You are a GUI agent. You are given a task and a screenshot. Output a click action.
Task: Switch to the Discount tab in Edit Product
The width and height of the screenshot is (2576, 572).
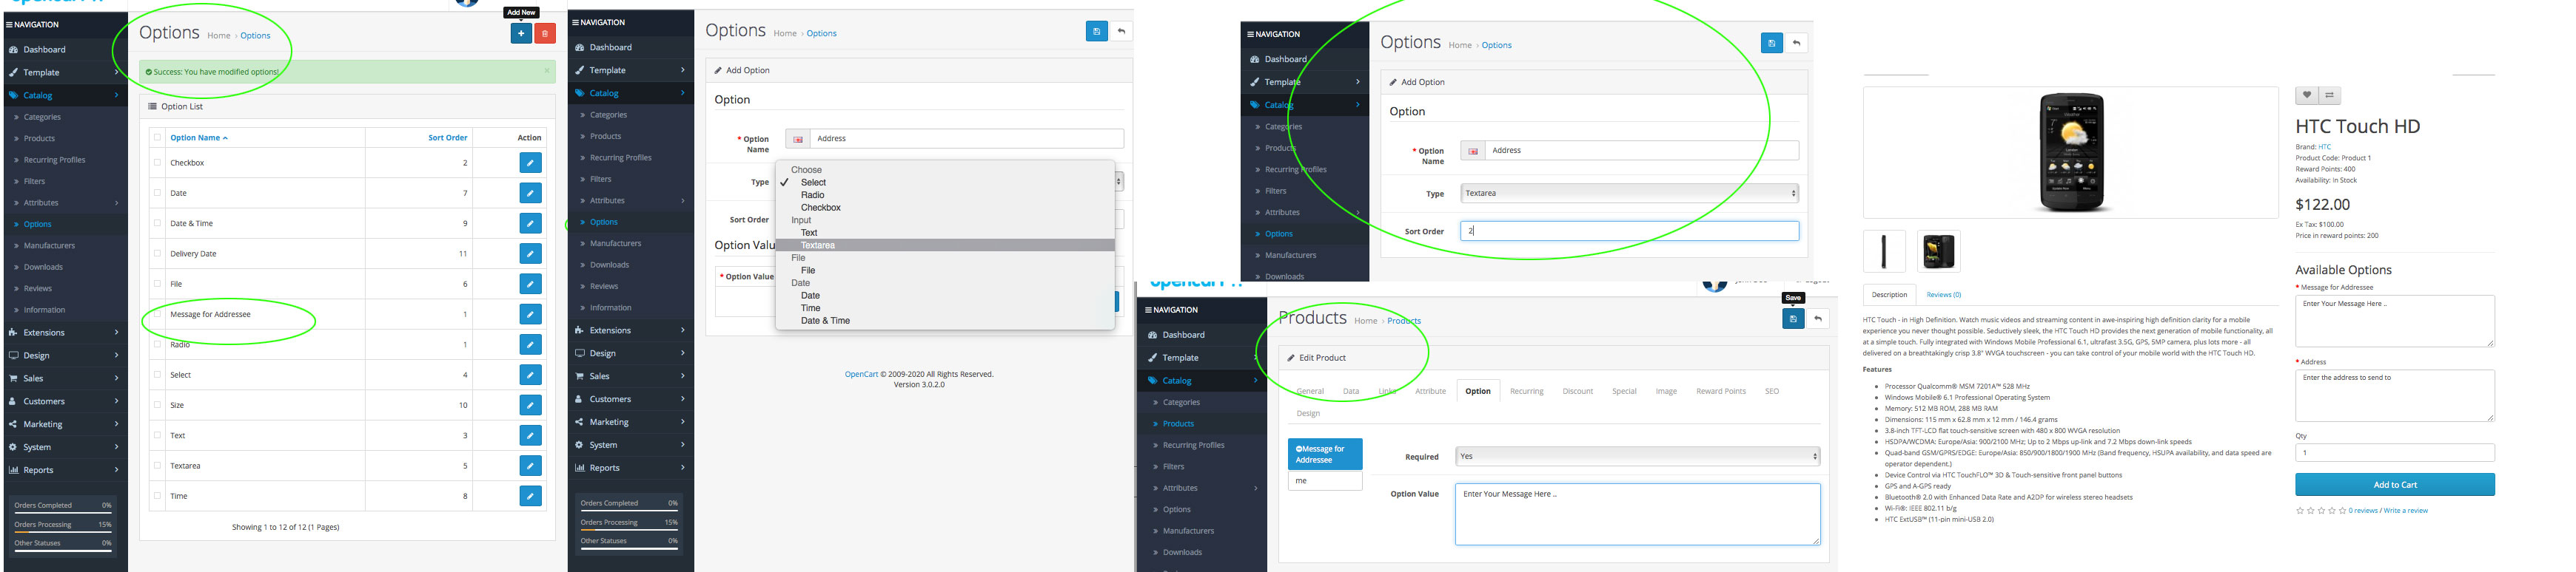point(1577,392)
